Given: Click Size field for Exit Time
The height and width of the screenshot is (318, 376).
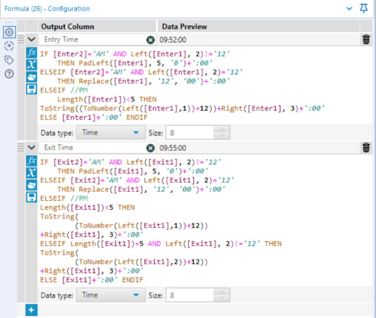Looking at the screenshot, I should click(189, 295).
